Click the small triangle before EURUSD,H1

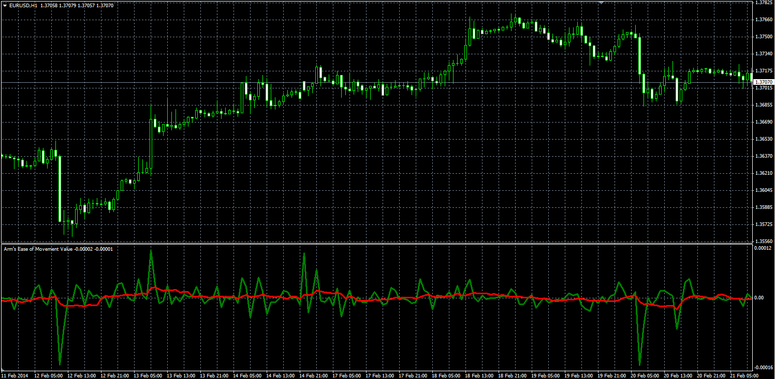tap(5, 5)
